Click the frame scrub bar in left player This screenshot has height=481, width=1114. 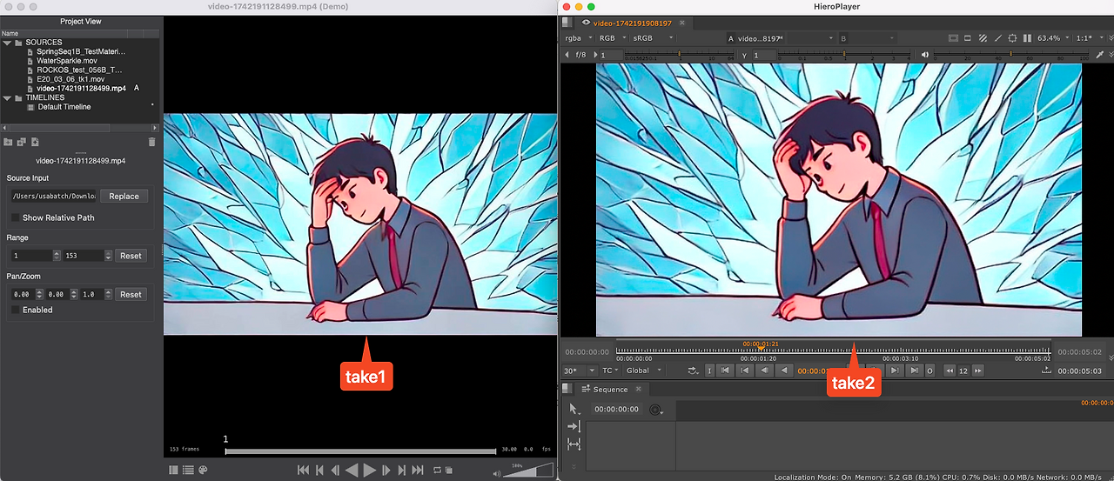(360, 451)
